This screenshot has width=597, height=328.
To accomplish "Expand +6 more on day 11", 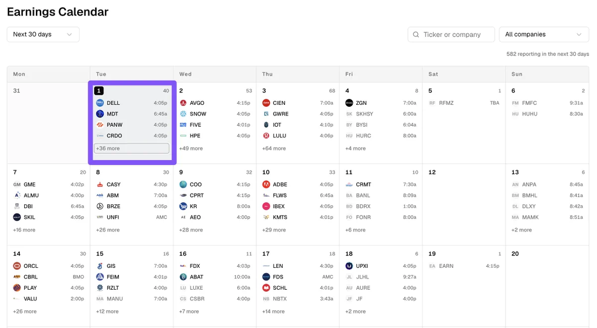I will tap(356, 230).
